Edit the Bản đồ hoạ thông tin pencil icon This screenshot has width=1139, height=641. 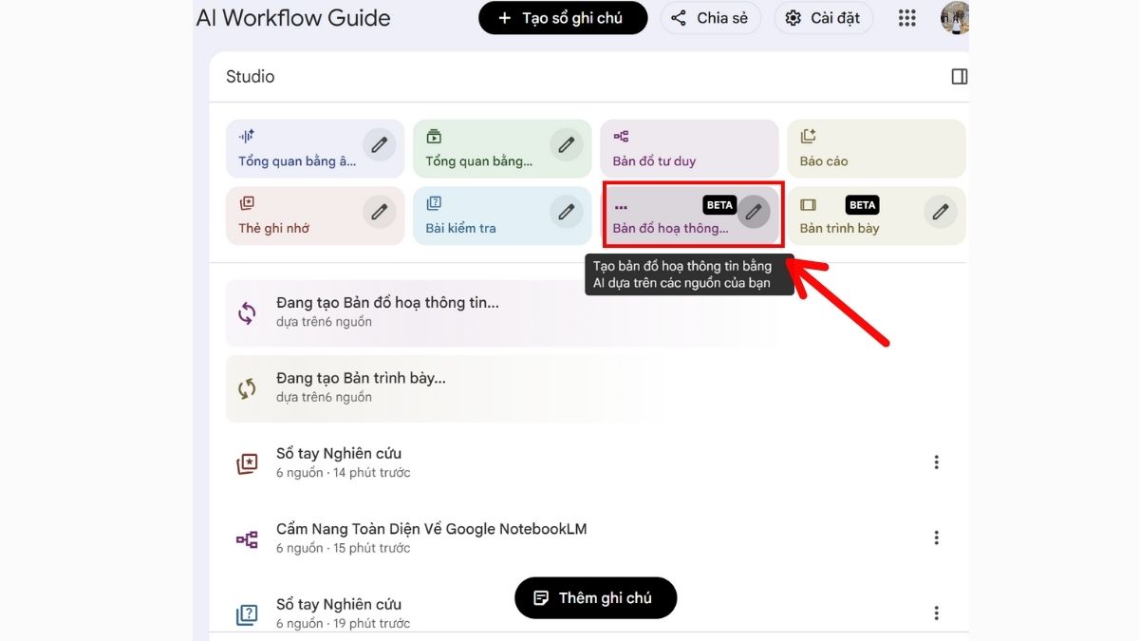tap(756, 213)
